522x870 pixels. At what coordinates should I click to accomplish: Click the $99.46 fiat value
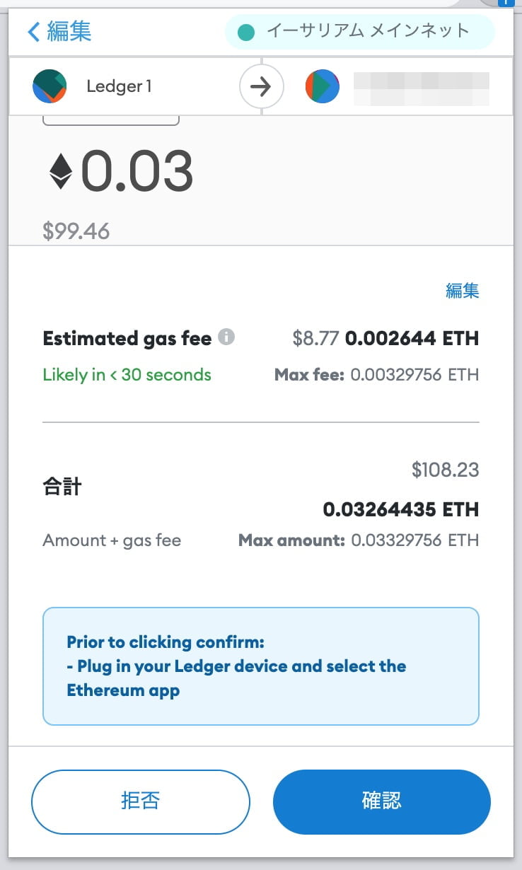(x=76, y=231)
